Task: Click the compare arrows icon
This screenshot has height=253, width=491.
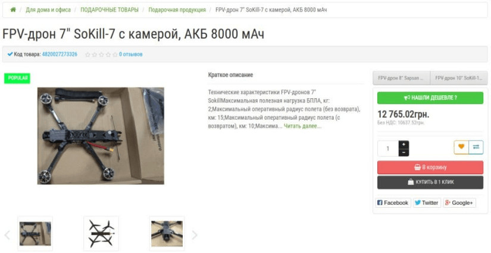Action: pyautogui.click(x=476, y=147)
